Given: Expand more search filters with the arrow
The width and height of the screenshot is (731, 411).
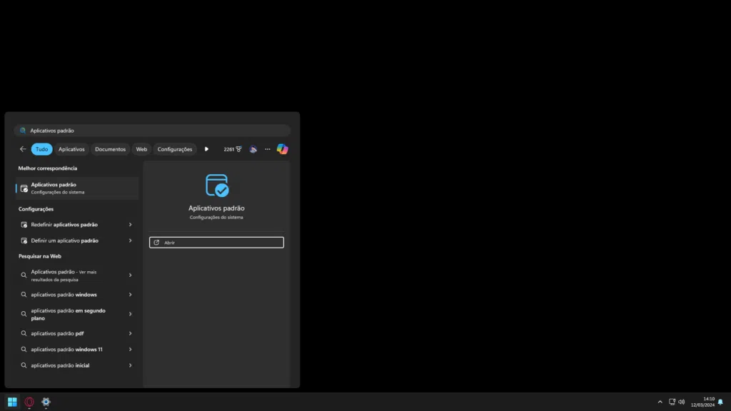Looking at the screenshot, I should pos(207,149).
